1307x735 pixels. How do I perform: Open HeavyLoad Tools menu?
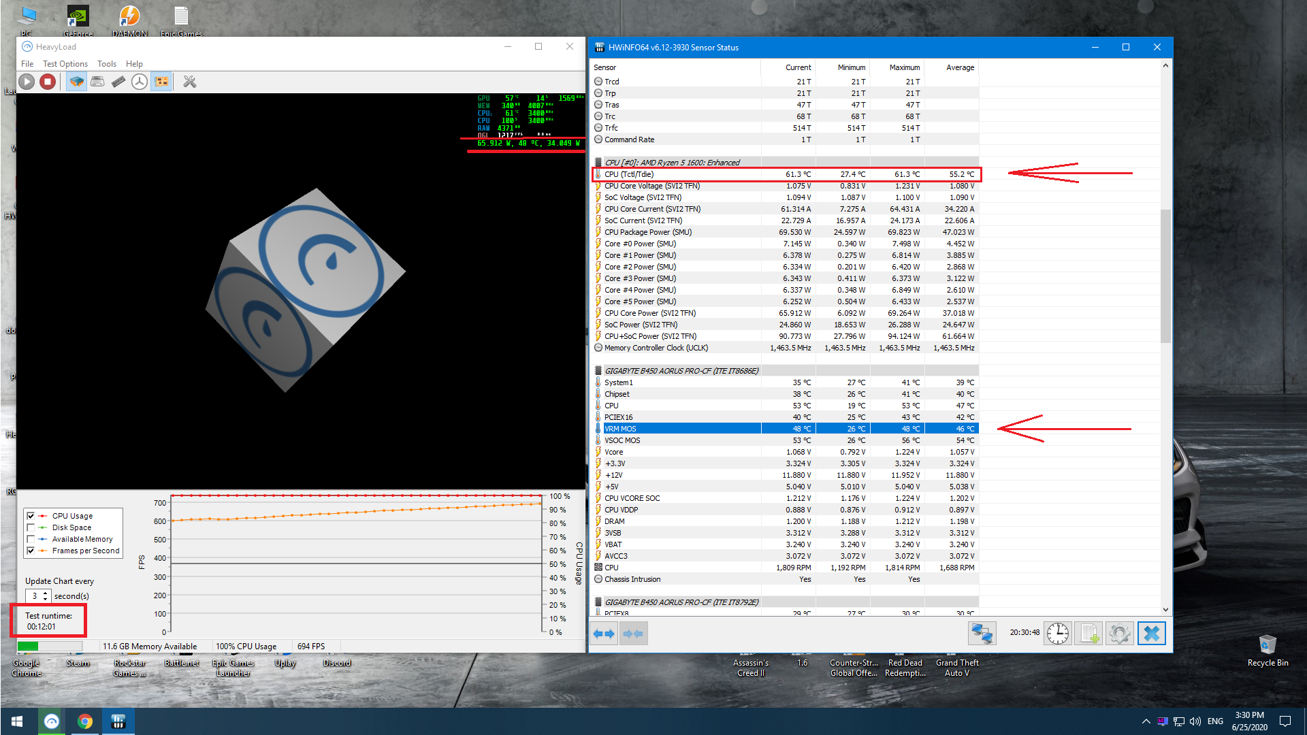pyautogui.click(x=107, y=64)
